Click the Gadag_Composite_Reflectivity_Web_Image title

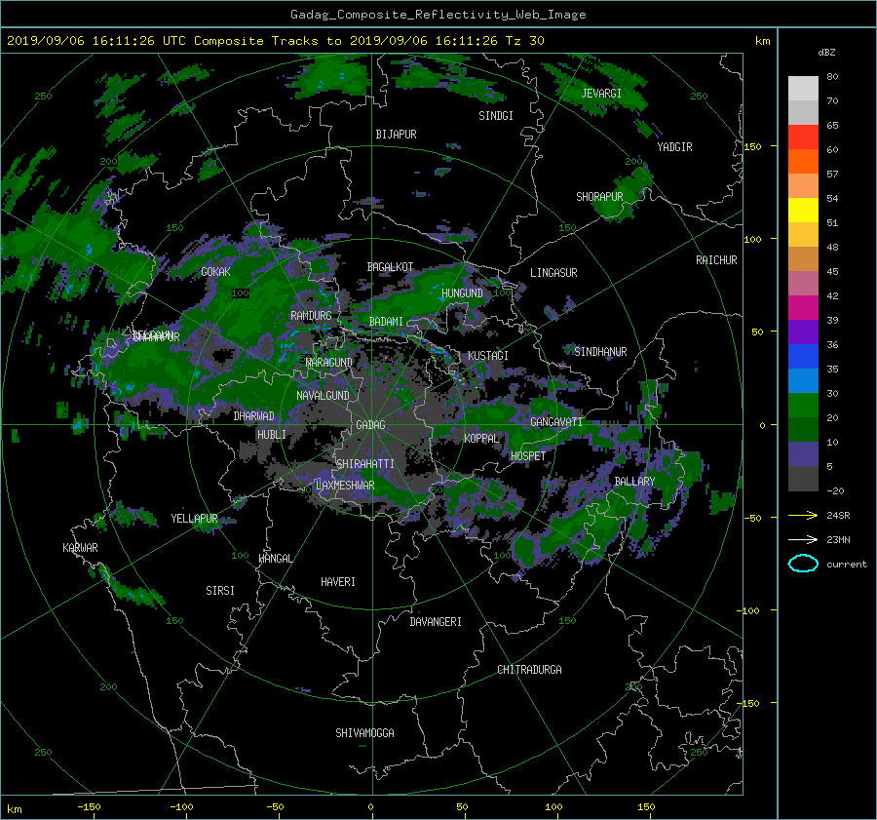438,15
